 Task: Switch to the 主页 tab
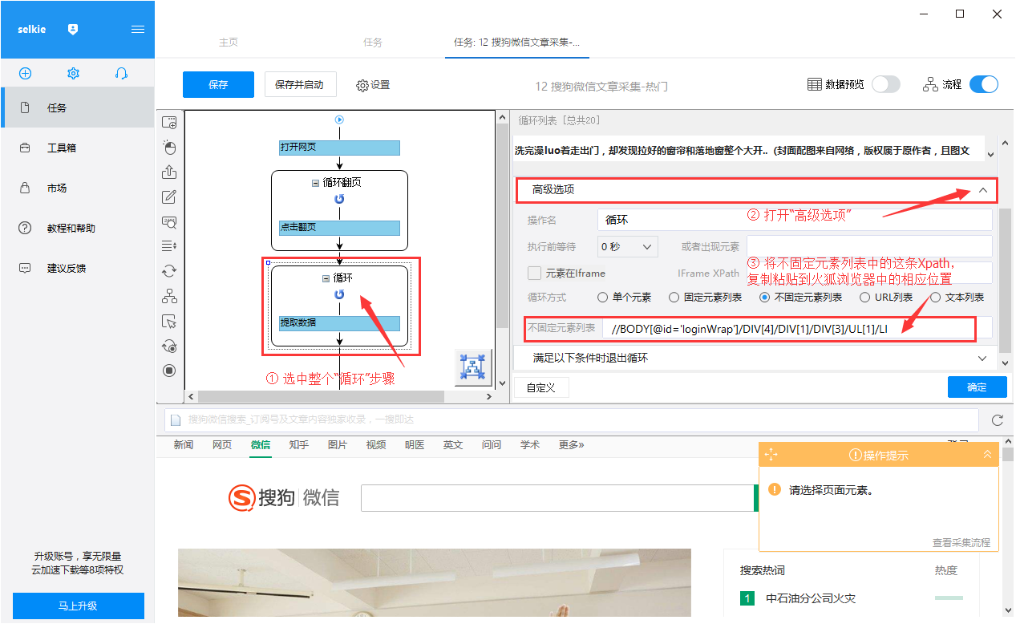pos(229,43)
